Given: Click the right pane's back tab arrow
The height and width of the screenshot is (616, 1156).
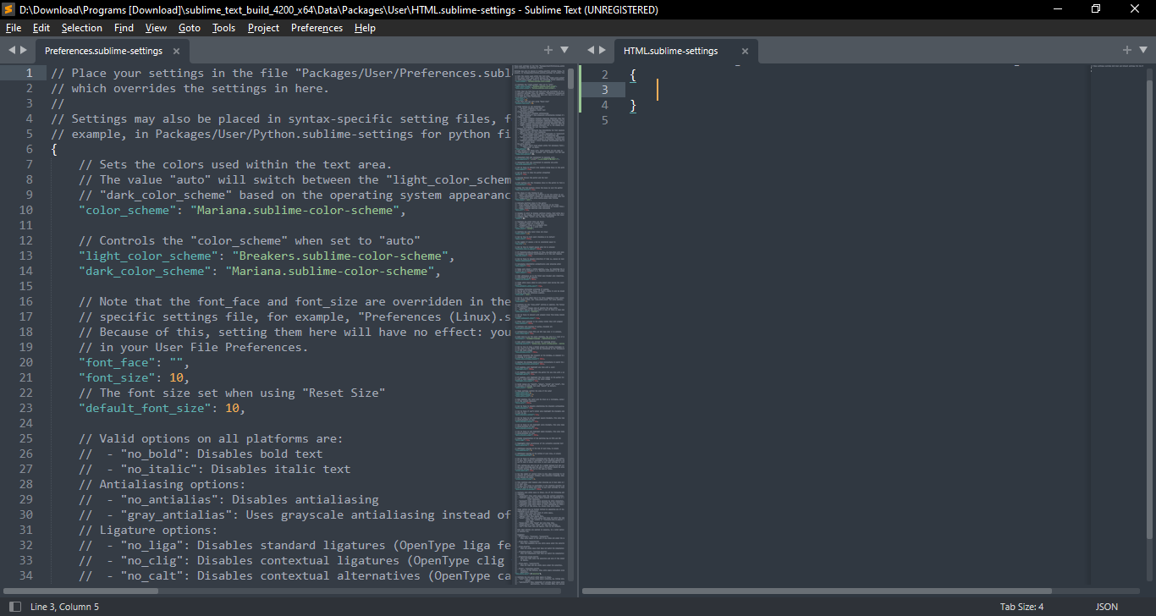Looking at the screenshot, I should (x=591, y=51).
